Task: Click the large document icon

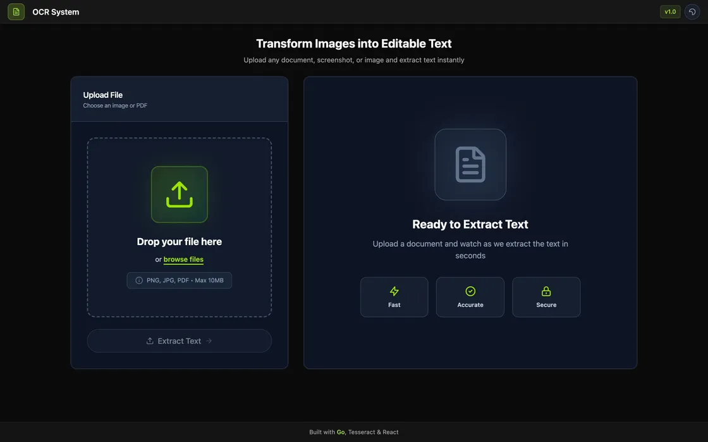Action: point(470,165)
